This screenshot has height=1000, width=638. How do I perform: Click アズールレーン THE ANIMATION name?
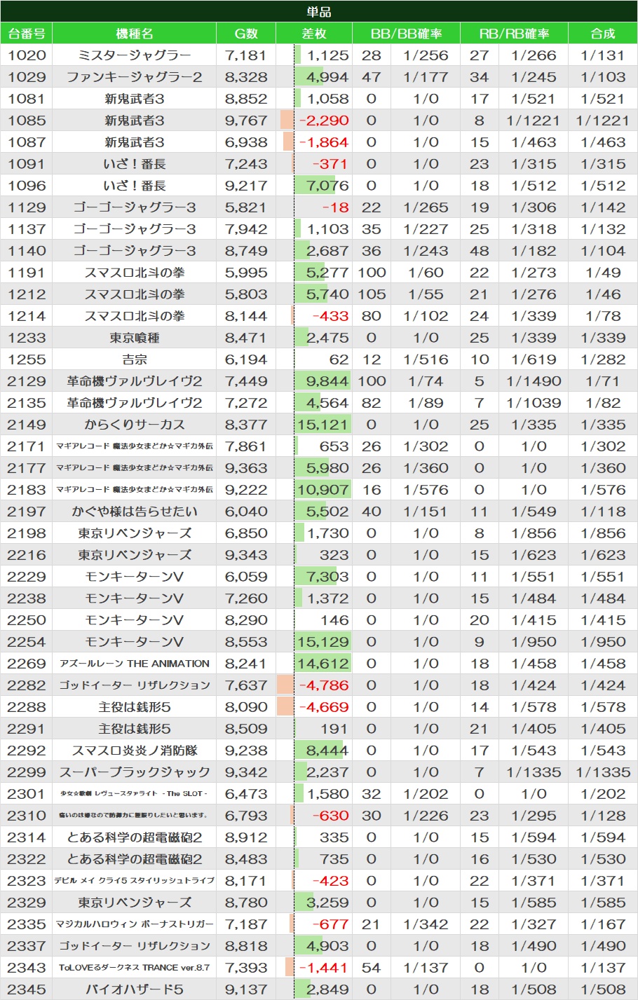click(134, 664)
